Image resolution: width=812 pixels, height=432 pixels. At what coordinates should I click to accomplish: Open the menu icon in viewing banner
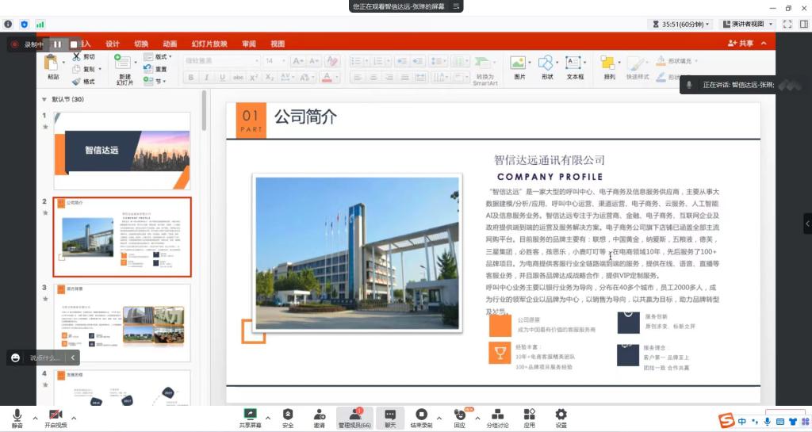(x=456, y=6)
